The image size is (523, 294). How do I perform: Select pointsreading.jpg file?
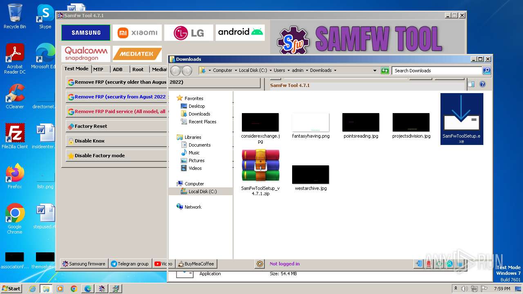pos(361,125)
